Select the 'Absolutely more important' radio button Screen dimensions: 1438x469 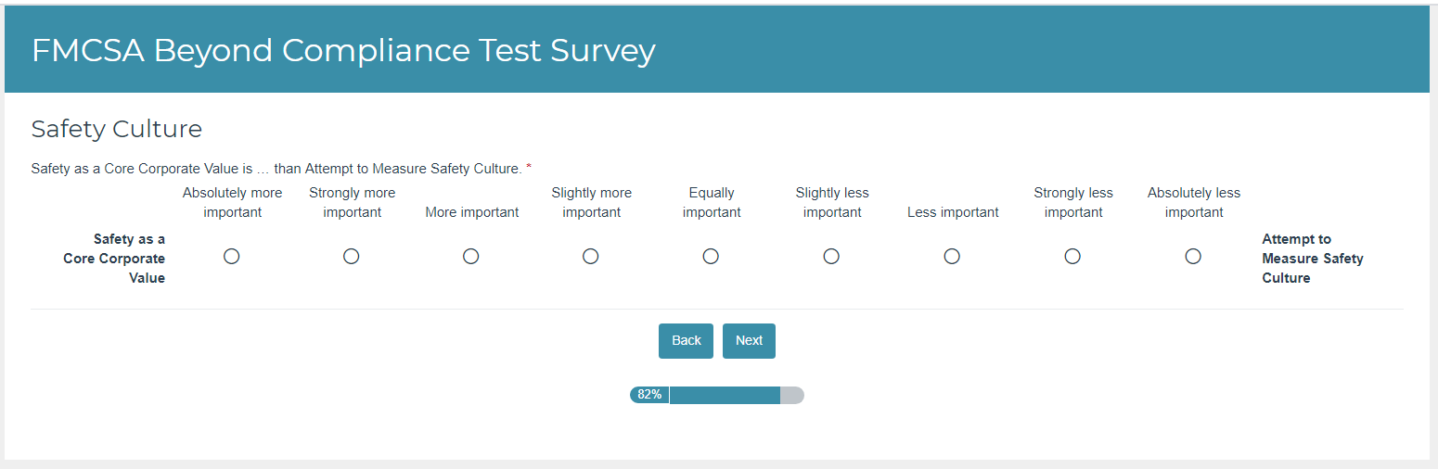232,257
